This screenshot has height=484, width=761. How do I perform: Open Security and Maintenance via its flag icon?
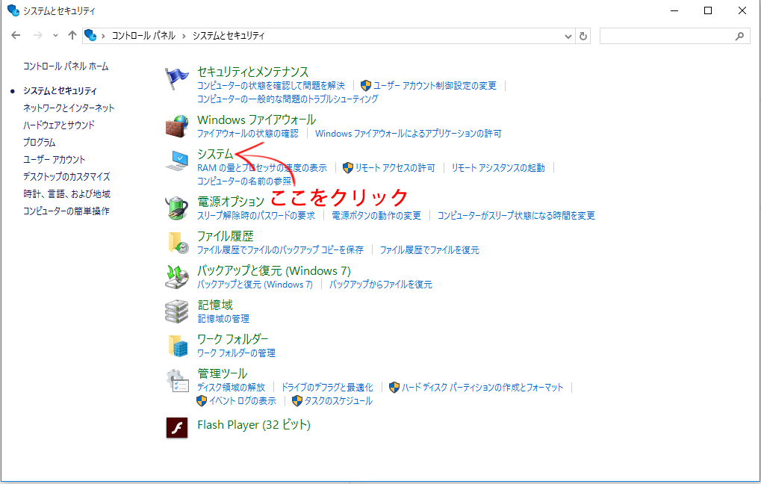click(x=176, y=76)
